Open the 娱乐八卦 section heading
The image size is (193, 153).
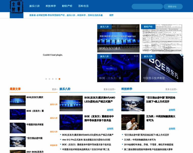[x=65, y=89]
